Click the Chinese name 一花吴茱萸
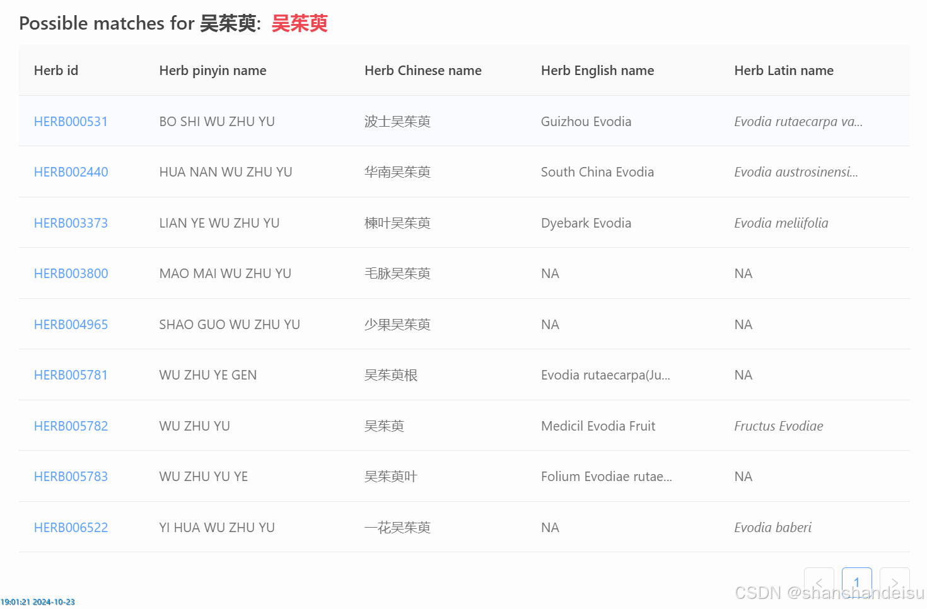The width and height of the screenshot is (927, 609). click(397, 528)
